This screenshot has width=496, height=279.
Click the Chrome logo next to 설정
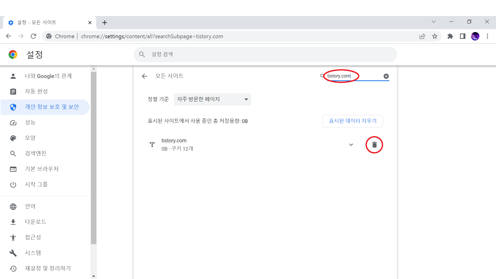coord(13,55)
